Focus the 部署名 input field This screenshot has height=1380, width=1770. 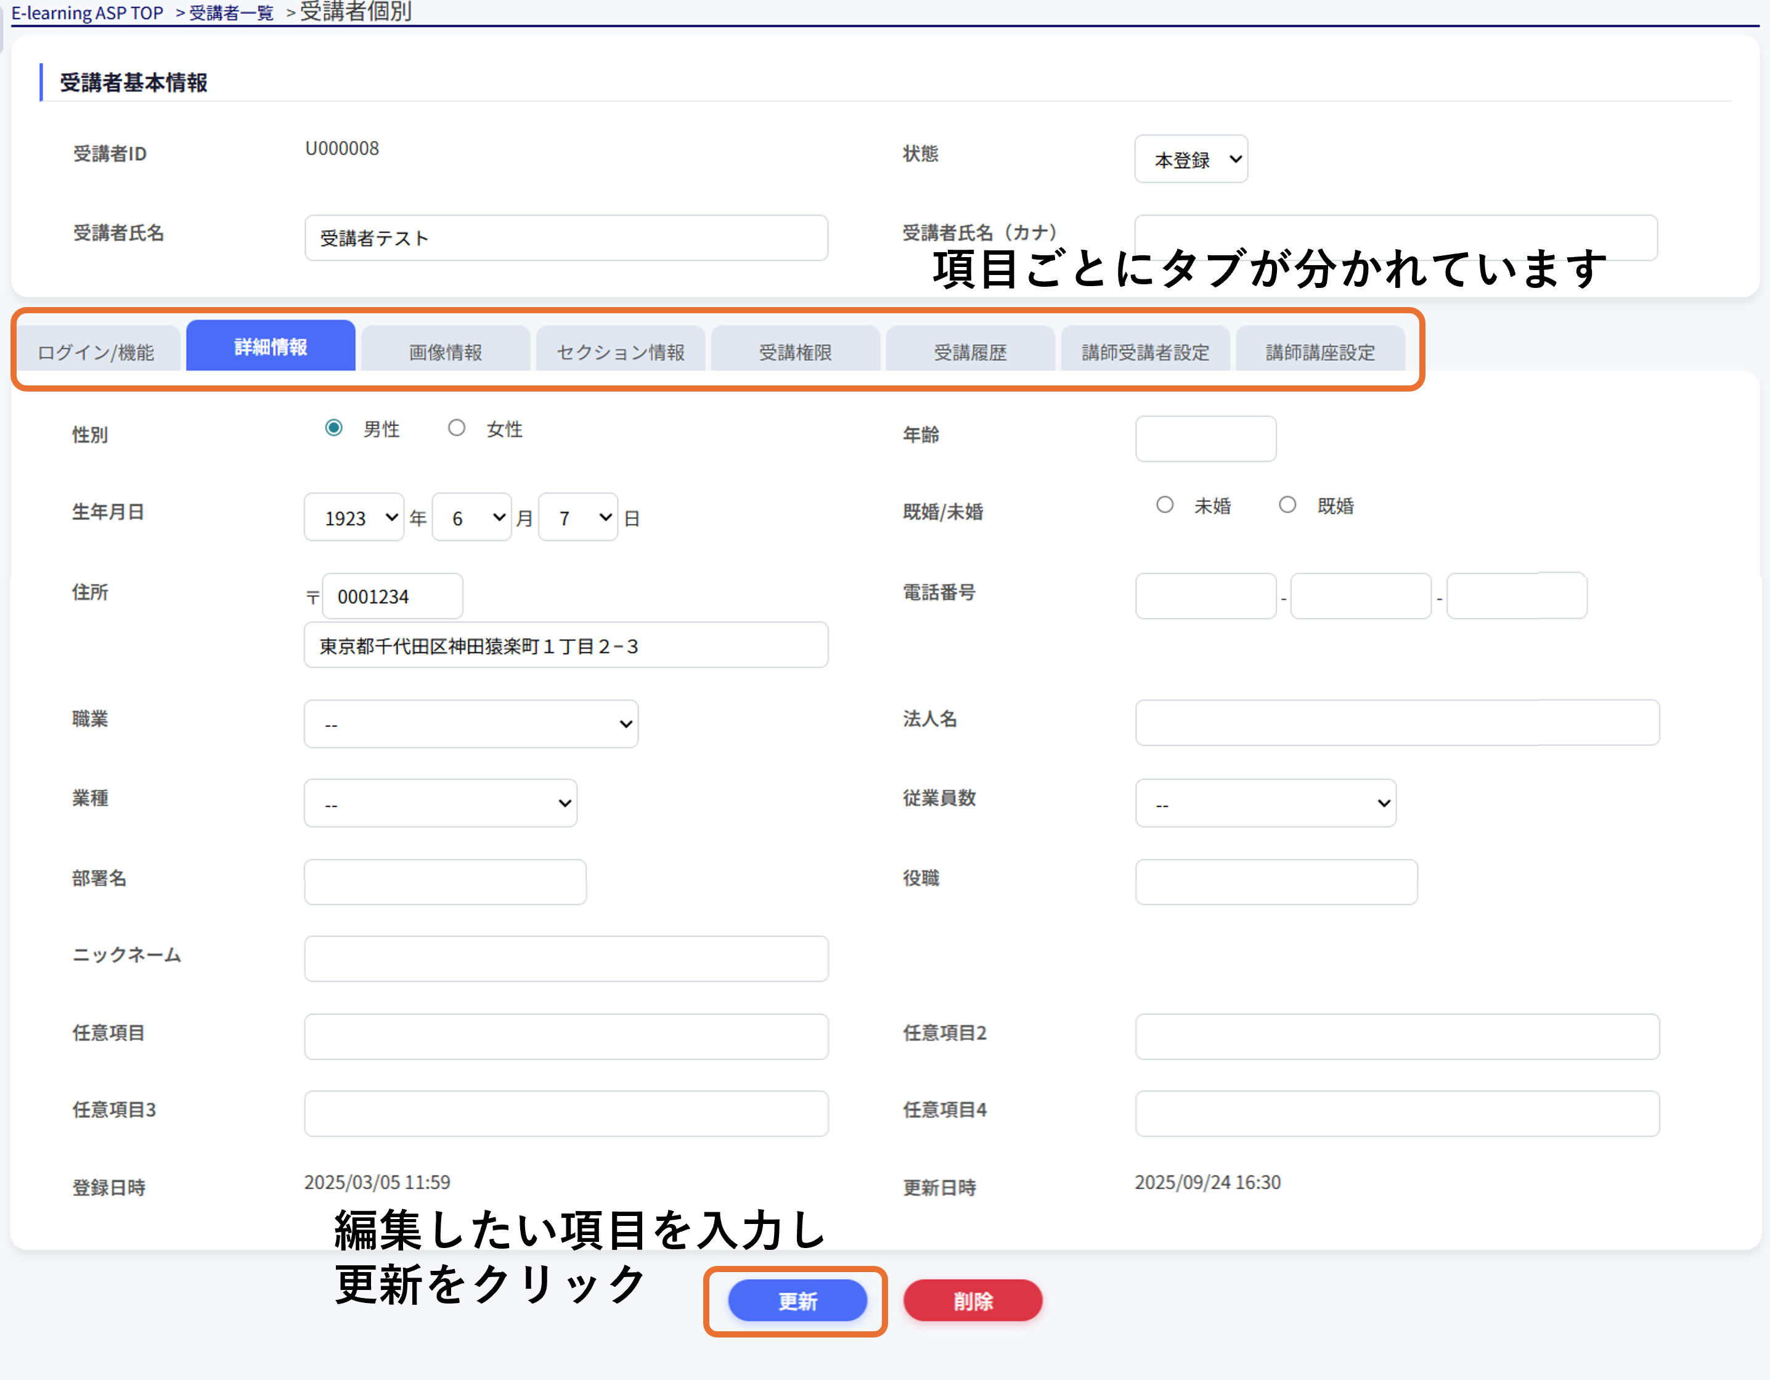(445, 882)
